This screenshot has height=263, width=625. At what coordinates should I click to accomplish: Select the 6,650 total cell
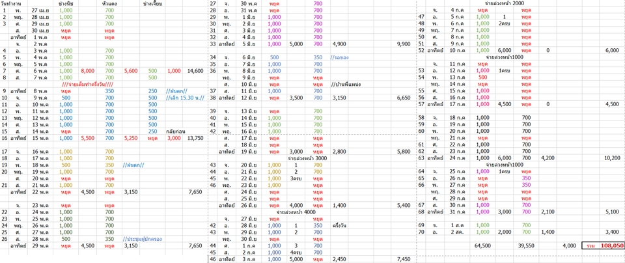tap(404, 98)
